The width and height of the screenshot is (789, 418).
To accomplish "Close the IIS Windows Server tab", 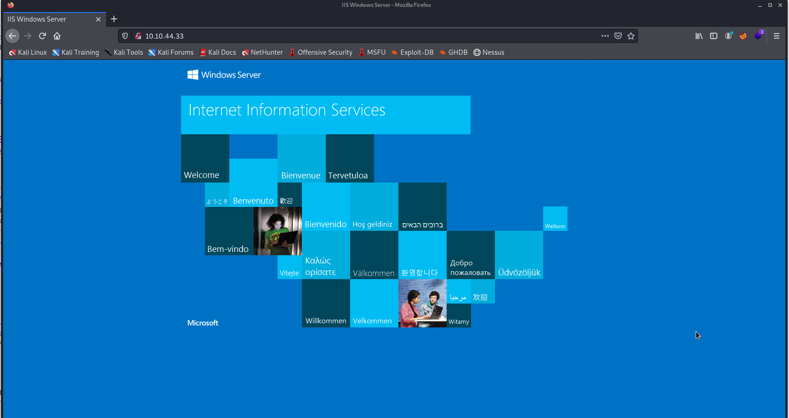I will pyautogui.click(x=98, y=19).
